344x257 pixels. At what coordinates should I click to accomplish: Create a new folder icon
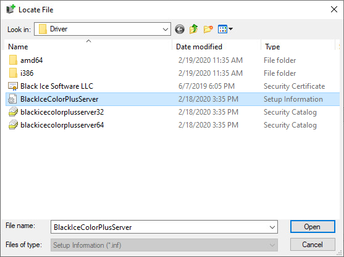(208, 29)
